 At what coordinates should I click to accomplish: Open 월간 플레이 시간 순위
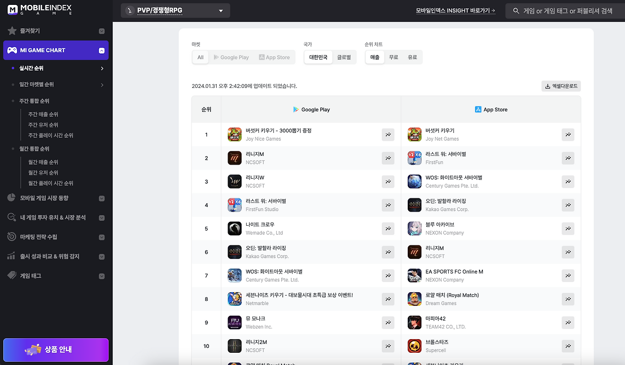51,183
